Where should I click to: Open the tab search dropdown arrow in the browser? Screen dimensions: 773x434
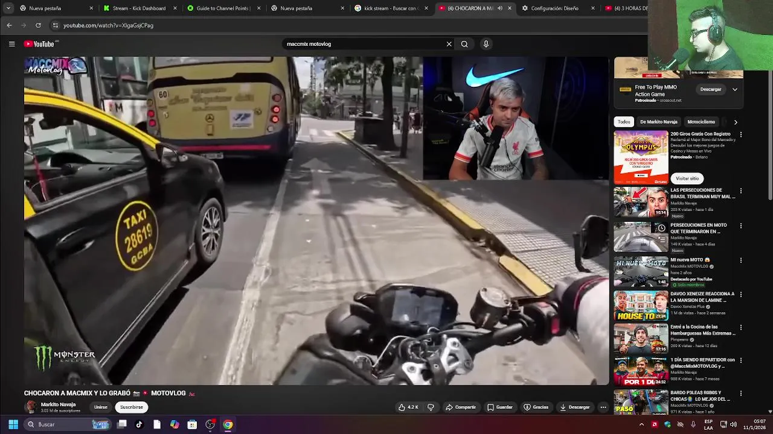tap(8, 8)
